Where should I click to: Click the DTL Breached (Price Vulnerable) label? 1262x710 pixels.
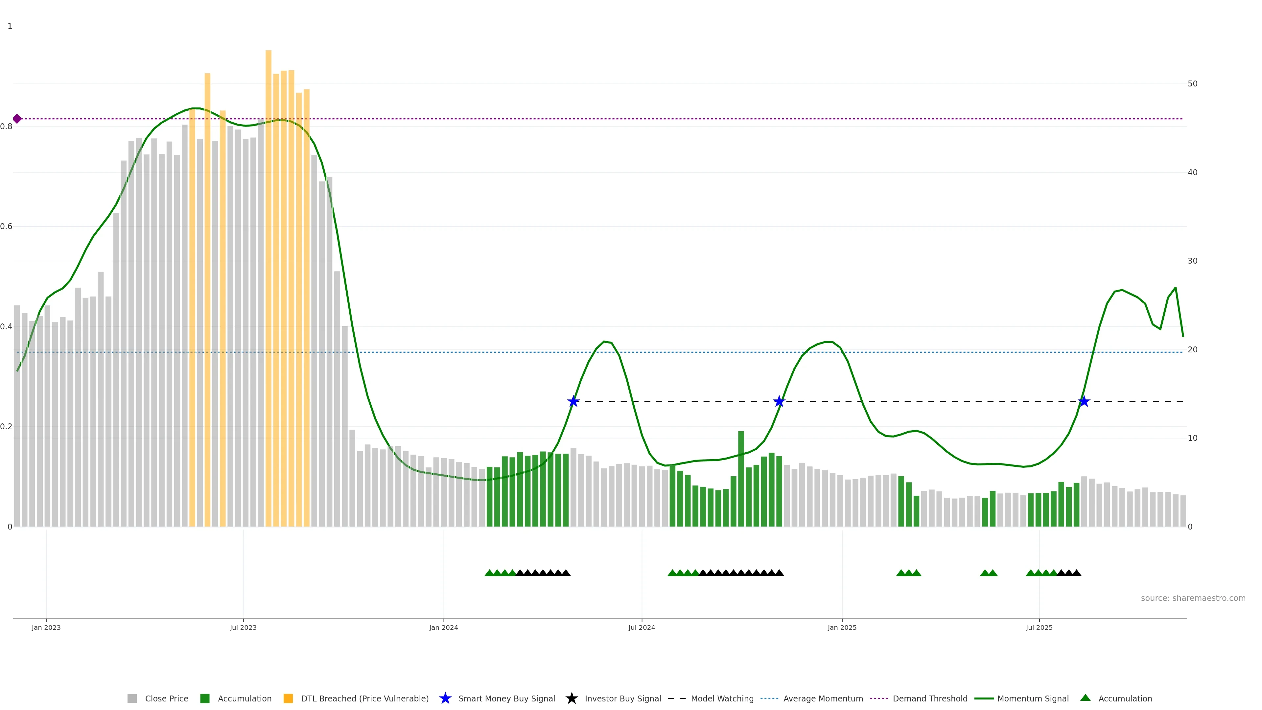pyautogui.click(x=364, y=698)
